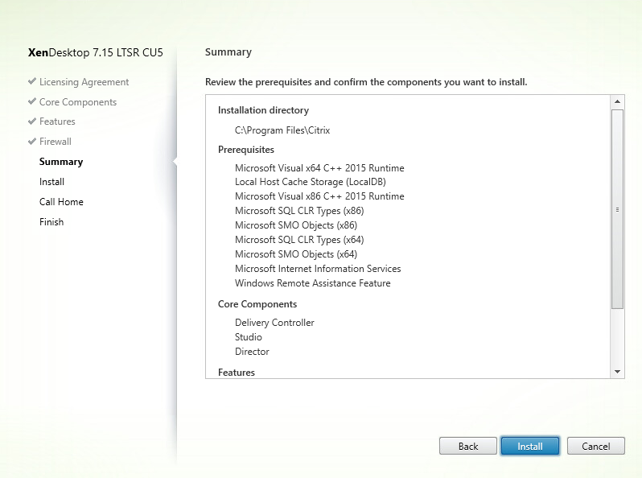Click the Prerequisites heading
The image size is (642, 478).
[246, 150]
